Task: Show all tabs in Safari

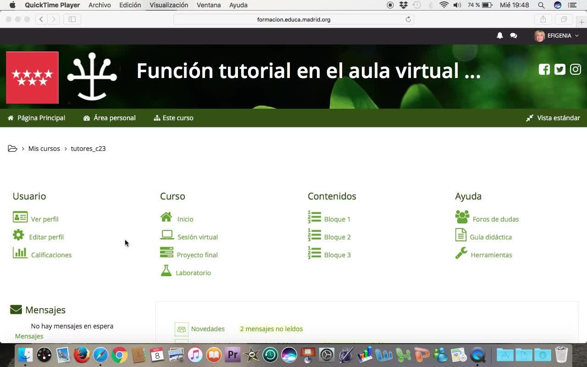Action: (564, 19)
